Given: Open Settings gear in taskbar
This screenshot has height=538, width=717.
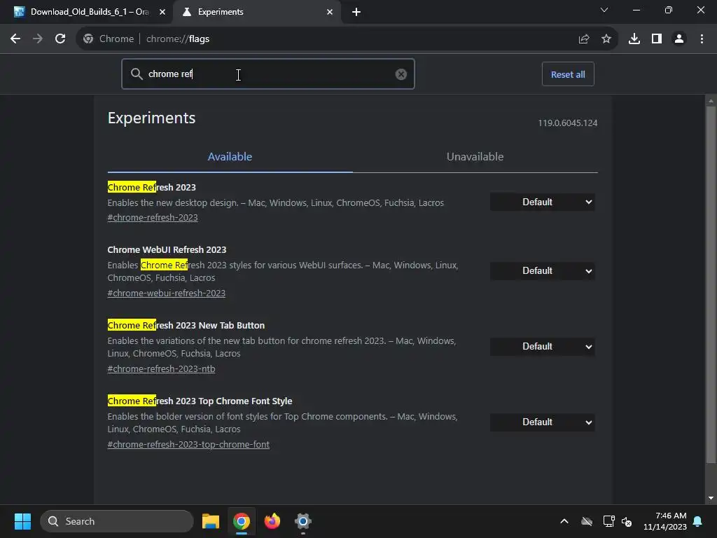Looking at the screenshot, I should 302,521.
